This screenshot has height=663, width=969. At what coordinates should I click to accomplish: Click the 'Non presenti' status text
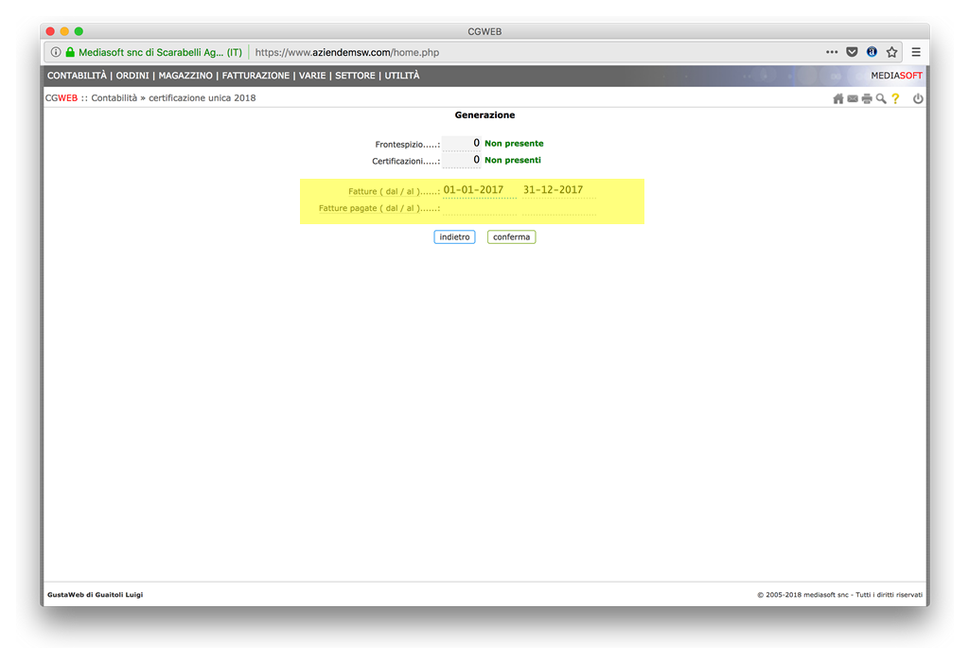click(x=512, y=160)
